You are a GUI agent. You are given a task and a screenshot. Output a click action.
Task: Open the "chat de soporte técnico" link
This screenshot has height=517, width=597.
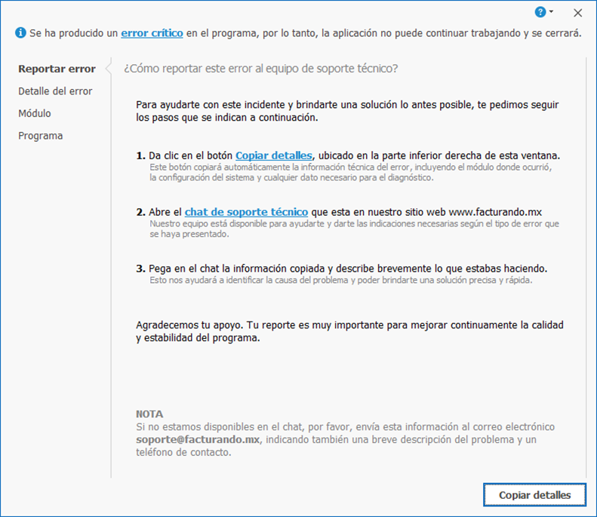point(246,212)
